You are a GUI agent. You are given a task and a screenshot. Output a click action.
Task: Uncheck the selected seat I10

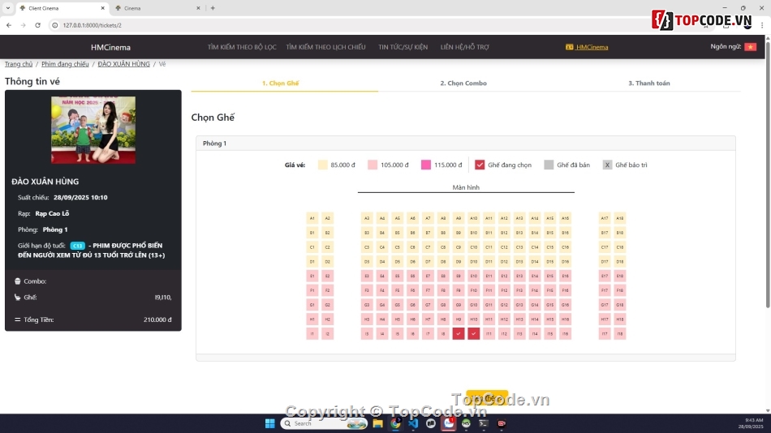[x=474, y=333]
